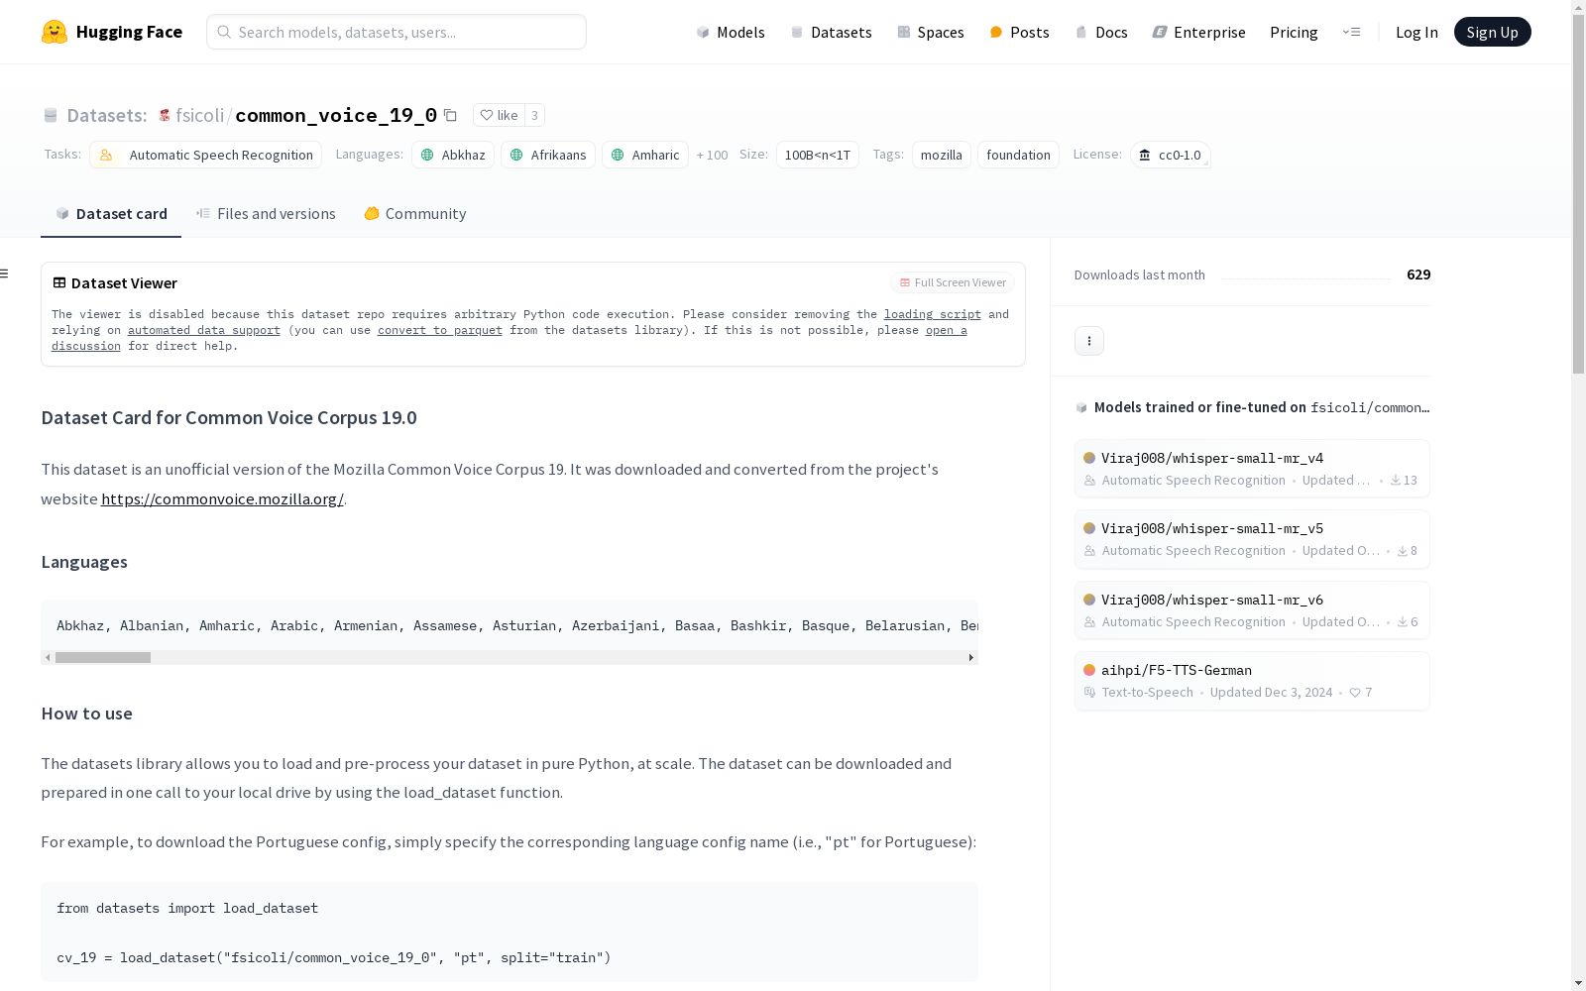1586x991 pixels.
Task: Open Posts in the top navigation
Action: point(1019,32)
